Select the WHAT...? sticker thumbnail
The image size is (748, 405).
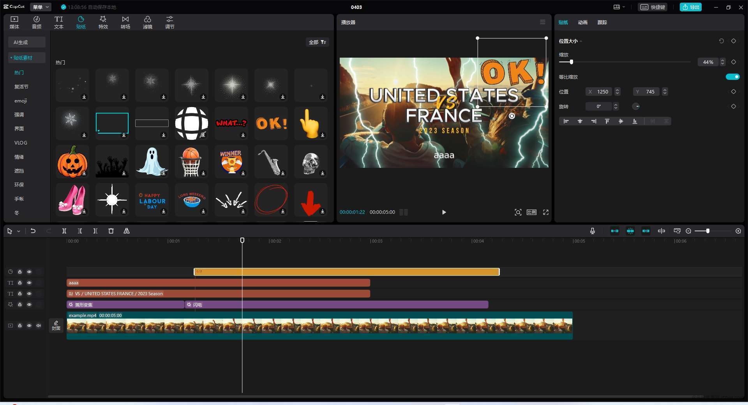pos(231,123)
